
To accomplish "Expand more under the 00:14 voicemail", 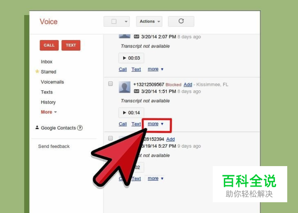I will click(x=155, y=124).
